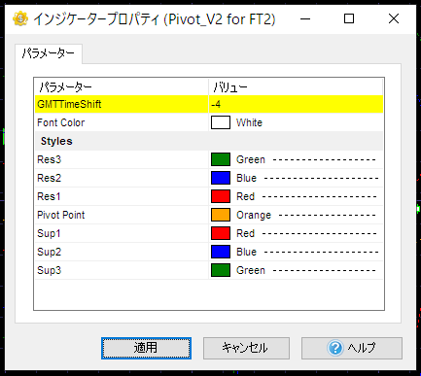Viewport: 421px width, 376px height.
Task: Click the White color name text
Action: pyautogui.click(x=249, y=122)
